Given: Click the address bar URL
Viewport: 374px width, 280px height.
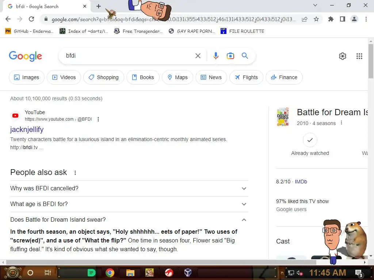Looking at the screenshot, I should 173,19.
